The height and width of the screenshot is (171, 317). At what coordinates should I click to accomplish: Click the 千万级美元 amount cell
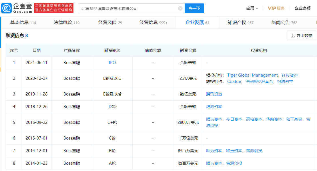[188, 138]
